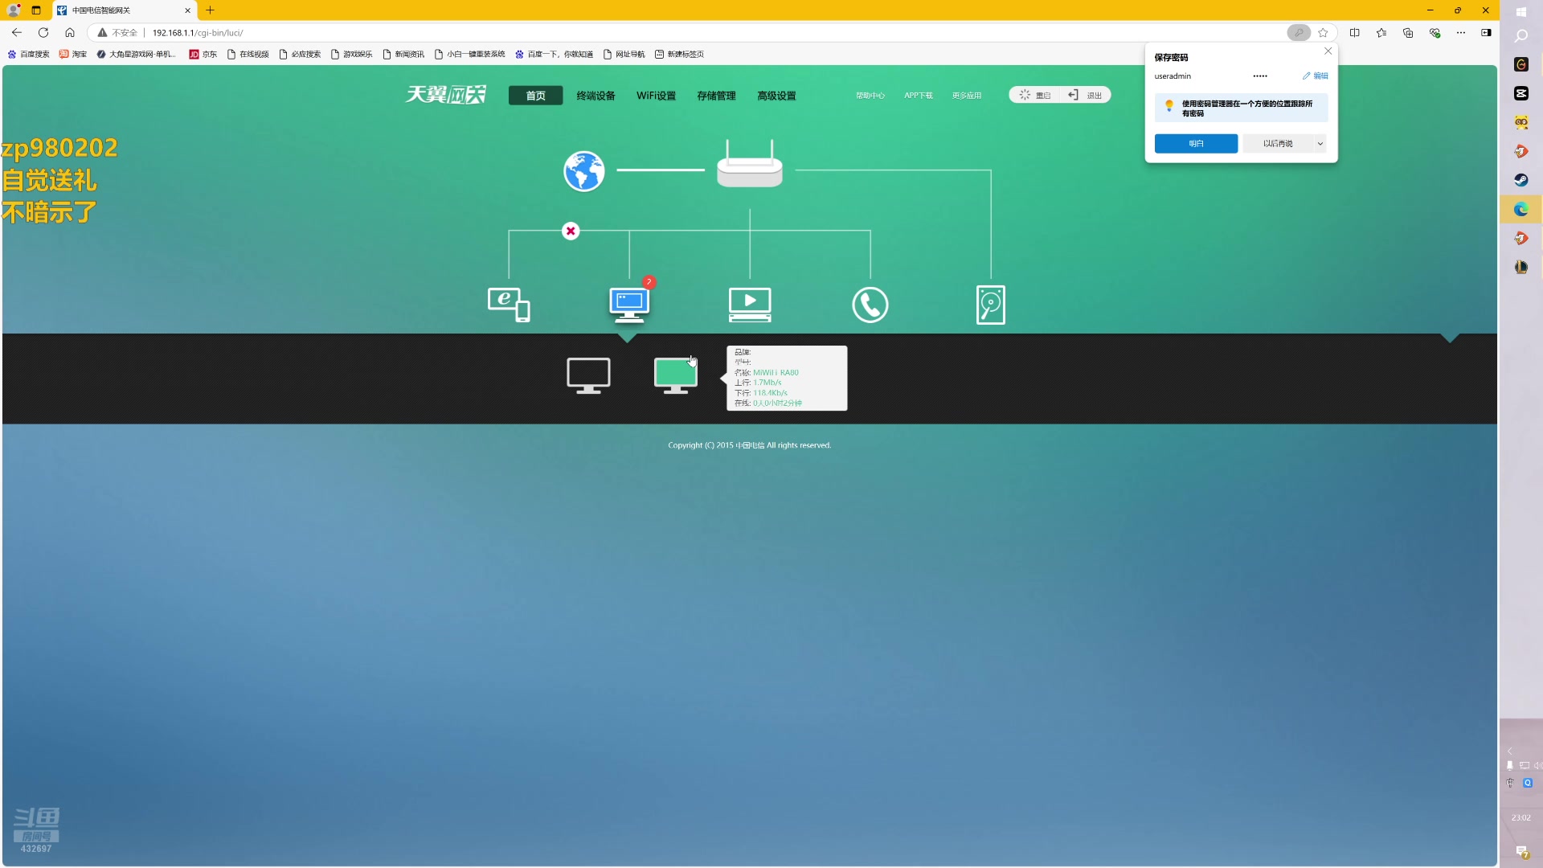Switch to WiFi设置 tab
The image size is (1543, 868).
pos(656,96)
